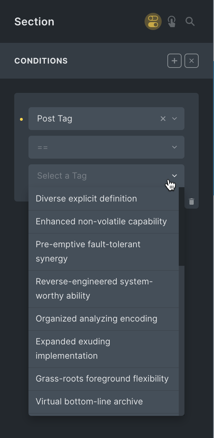Click the Select a Tag input field
Image resolution: width=214 pixels, height=438 pixels.
[x=96, y=176]
